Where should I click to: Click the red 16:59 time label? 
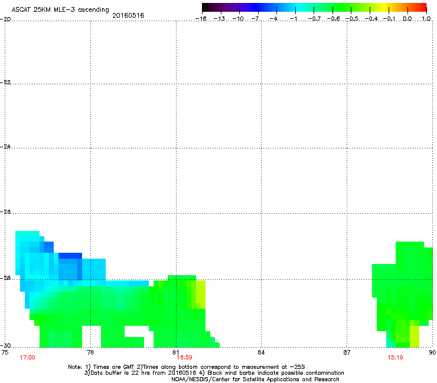click(x=184, y=358)
